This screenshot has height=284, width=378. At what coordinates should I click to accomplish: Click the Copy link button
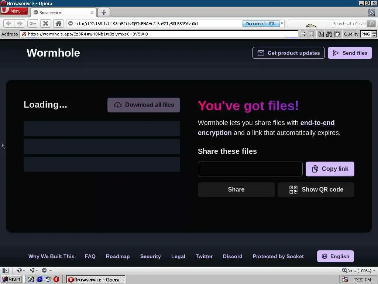(x=330, y=169)
